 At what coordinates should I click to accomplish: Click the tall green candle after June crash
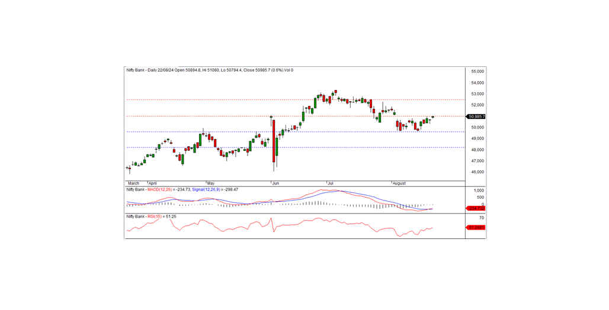coord(277,147)
